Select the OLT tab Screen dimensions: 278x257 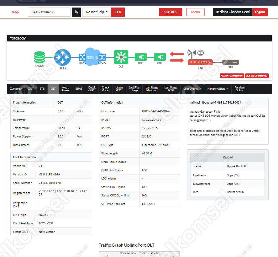point(53,89)
